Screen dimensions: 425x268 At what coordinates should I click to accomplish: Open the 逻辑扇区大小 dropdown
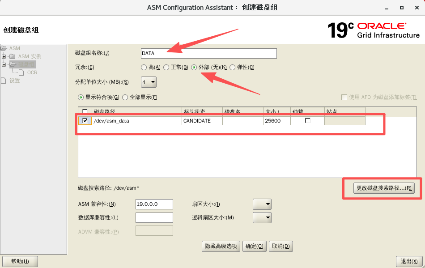point(262,217)
